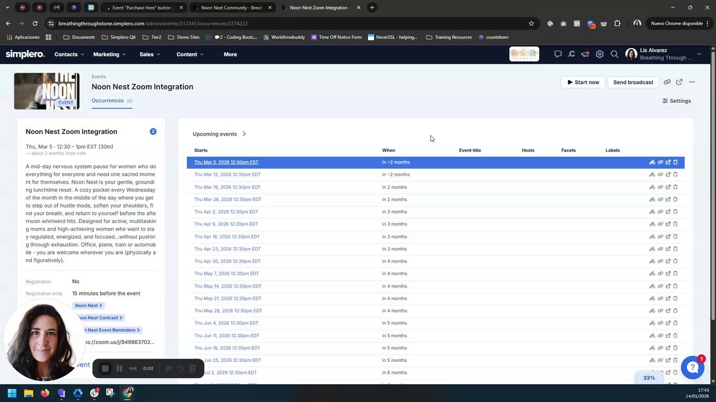Copy link icon for Apr 16, 2026 occurrence
This screenshot has width=716, height=402.
tap(660, 237)
